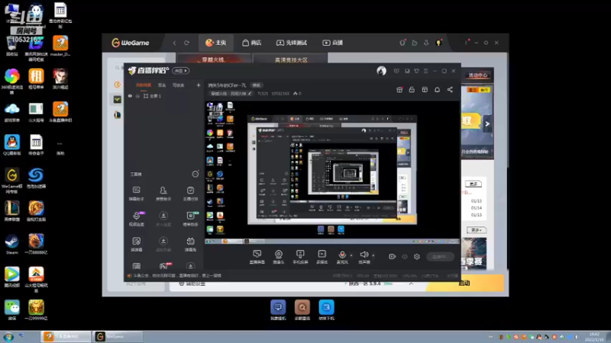The height and width of the screenshot is (343, 611).
Task: Advance the WeGame banner with right arrow
Action: click(487, 124)
